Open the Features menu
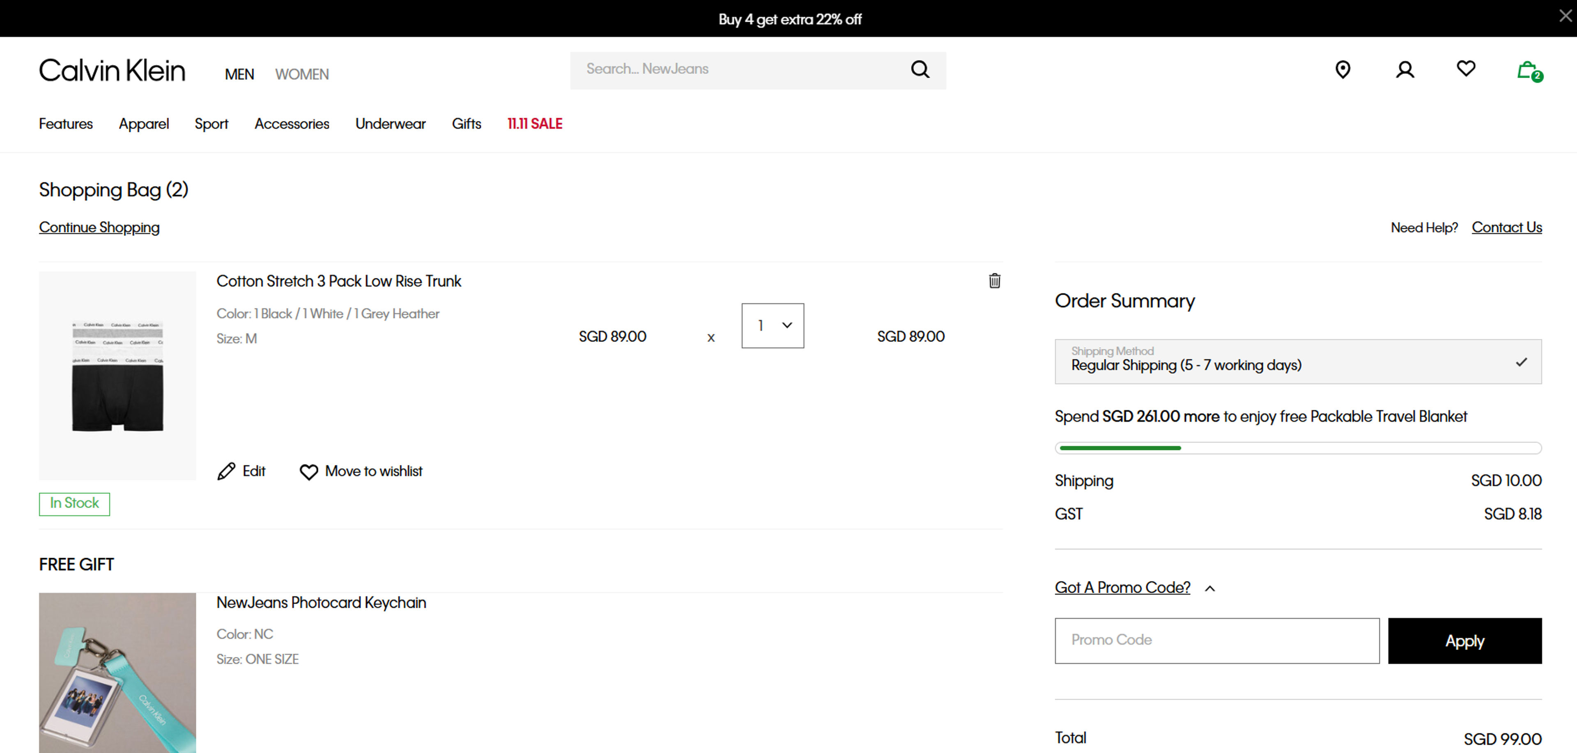Image resolution: width=1577 pixels, height=753 pixels. click(66, 124)
